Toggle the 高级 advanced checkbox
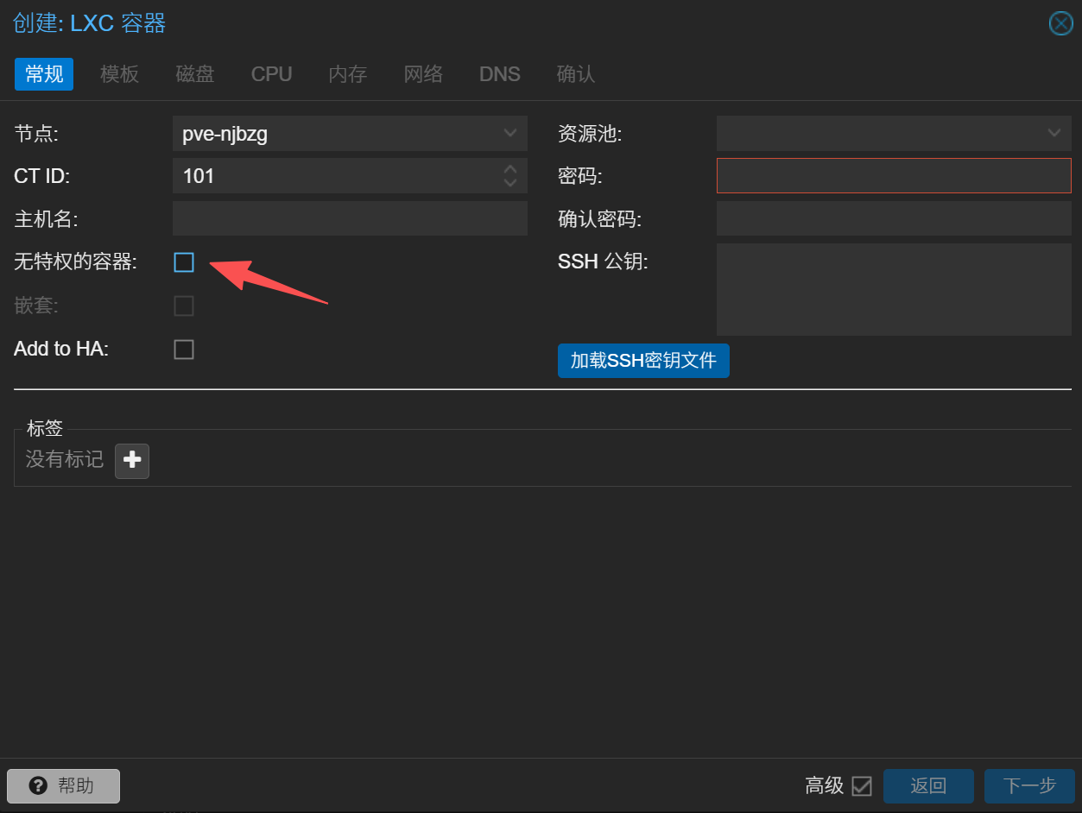This screenshot has height=813, width=1082. pyautogui.click(x=861, y=785)
